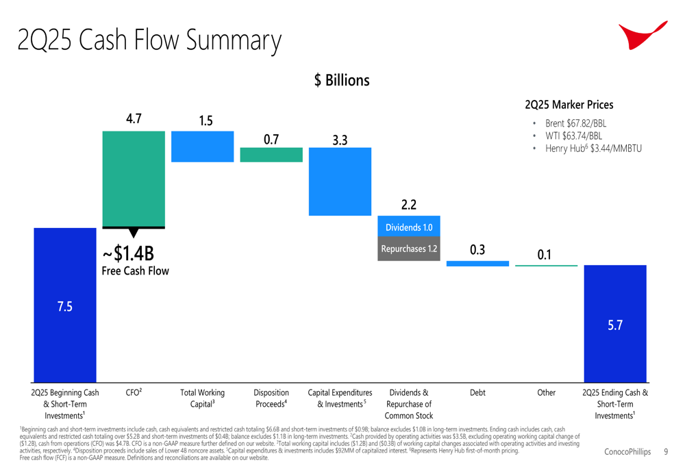685x469 pixels.
Task: Select the green CFO 4.7 bar
Action: tap(134, 179)
